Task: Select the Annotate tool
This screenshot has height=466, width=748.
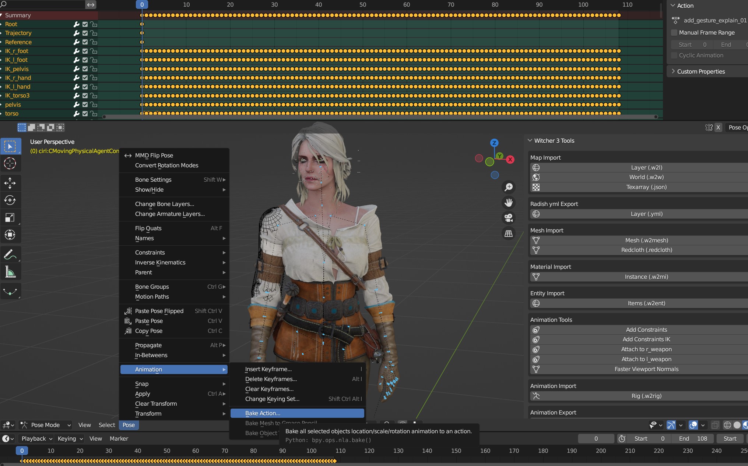Action: [x=10, y=254]
